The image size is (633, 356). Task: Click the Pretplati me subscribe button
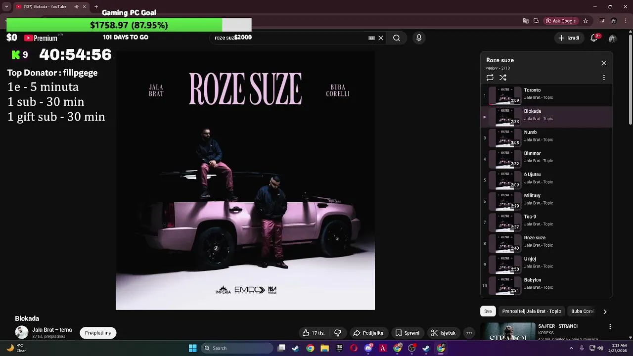click(98, 333)
